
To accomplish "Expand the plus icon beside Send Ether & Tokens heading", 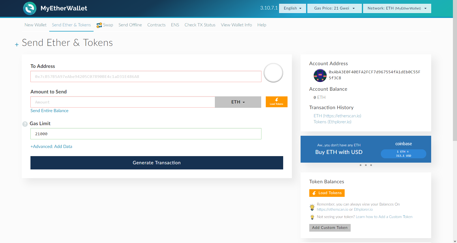I will click(x=17, y=45).
